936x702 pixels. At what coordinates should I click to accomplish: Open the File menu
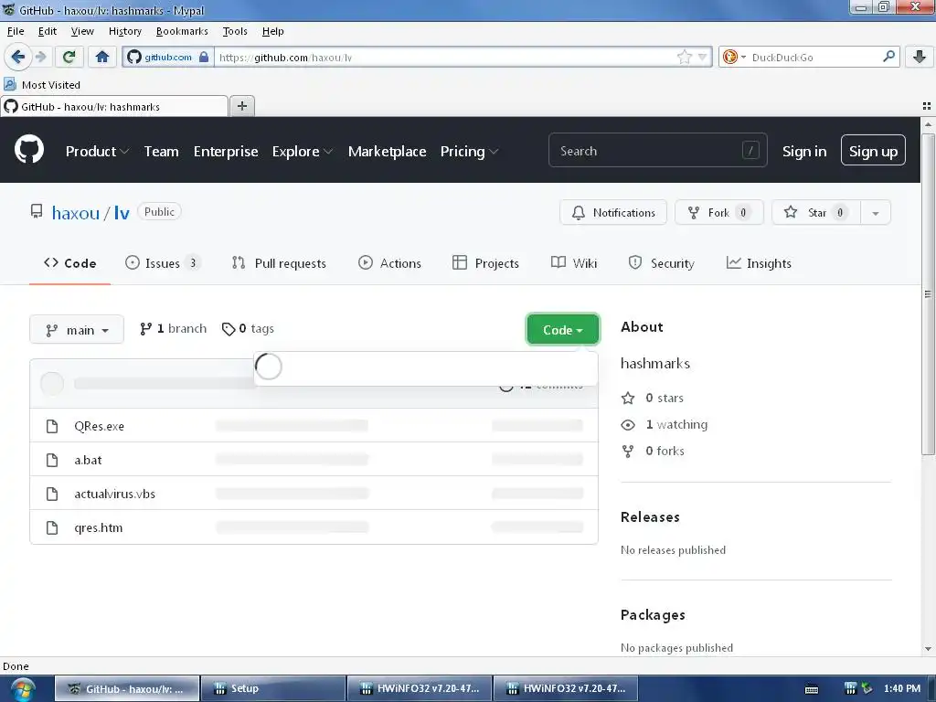pos(16,31)
